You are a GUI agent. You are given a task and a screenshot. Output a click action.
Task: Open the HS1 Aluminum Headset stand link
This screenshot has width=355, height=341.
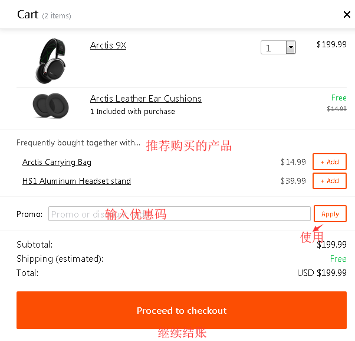(77, 181)
